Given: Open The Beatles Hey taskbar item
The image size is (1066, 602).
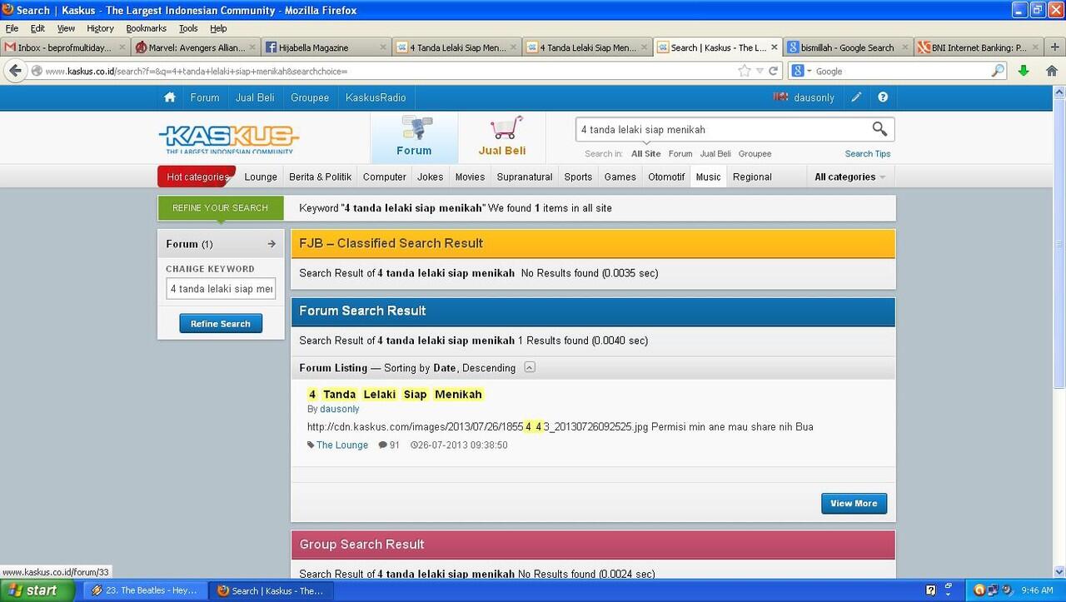Looking at the screenshot, I should pos(144,590).
